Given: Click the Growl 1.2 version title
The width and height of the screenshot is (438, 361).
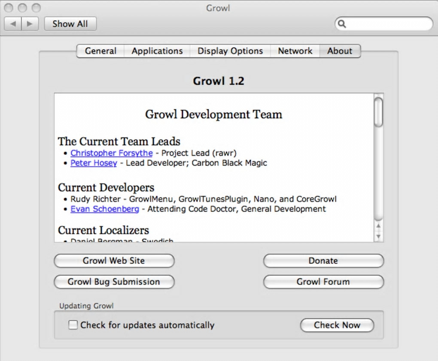Looking at the screenshot, I should (219, 81).
